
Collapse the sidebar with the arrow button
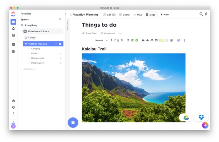point(65,14)
